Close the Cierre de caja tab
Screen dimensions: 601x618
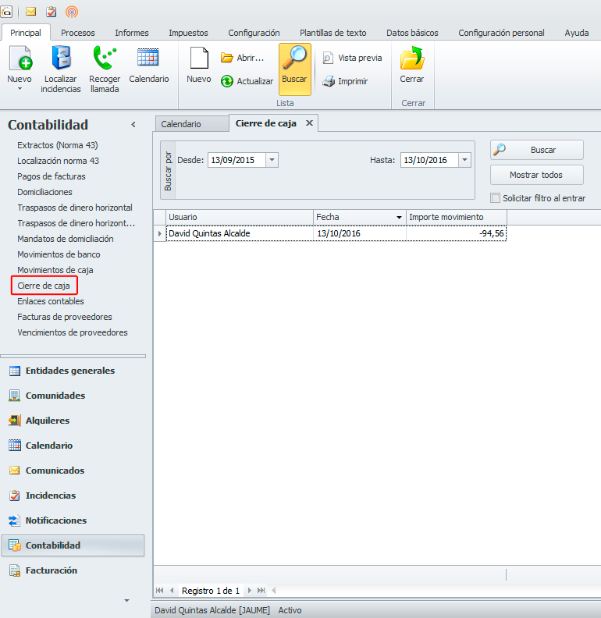pyautogui.click(x=310, y=123)
